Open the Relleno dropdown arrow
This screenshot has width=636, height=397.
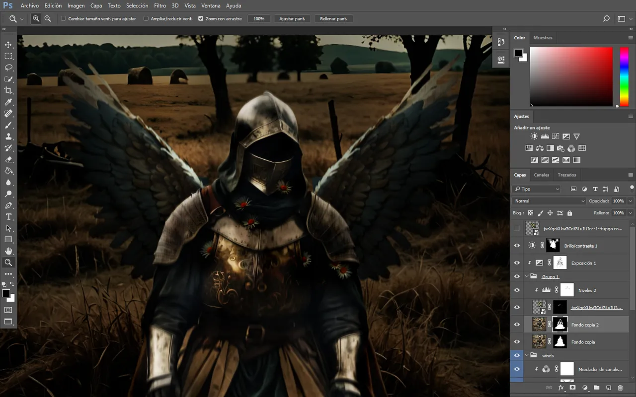tap(631, 213)
